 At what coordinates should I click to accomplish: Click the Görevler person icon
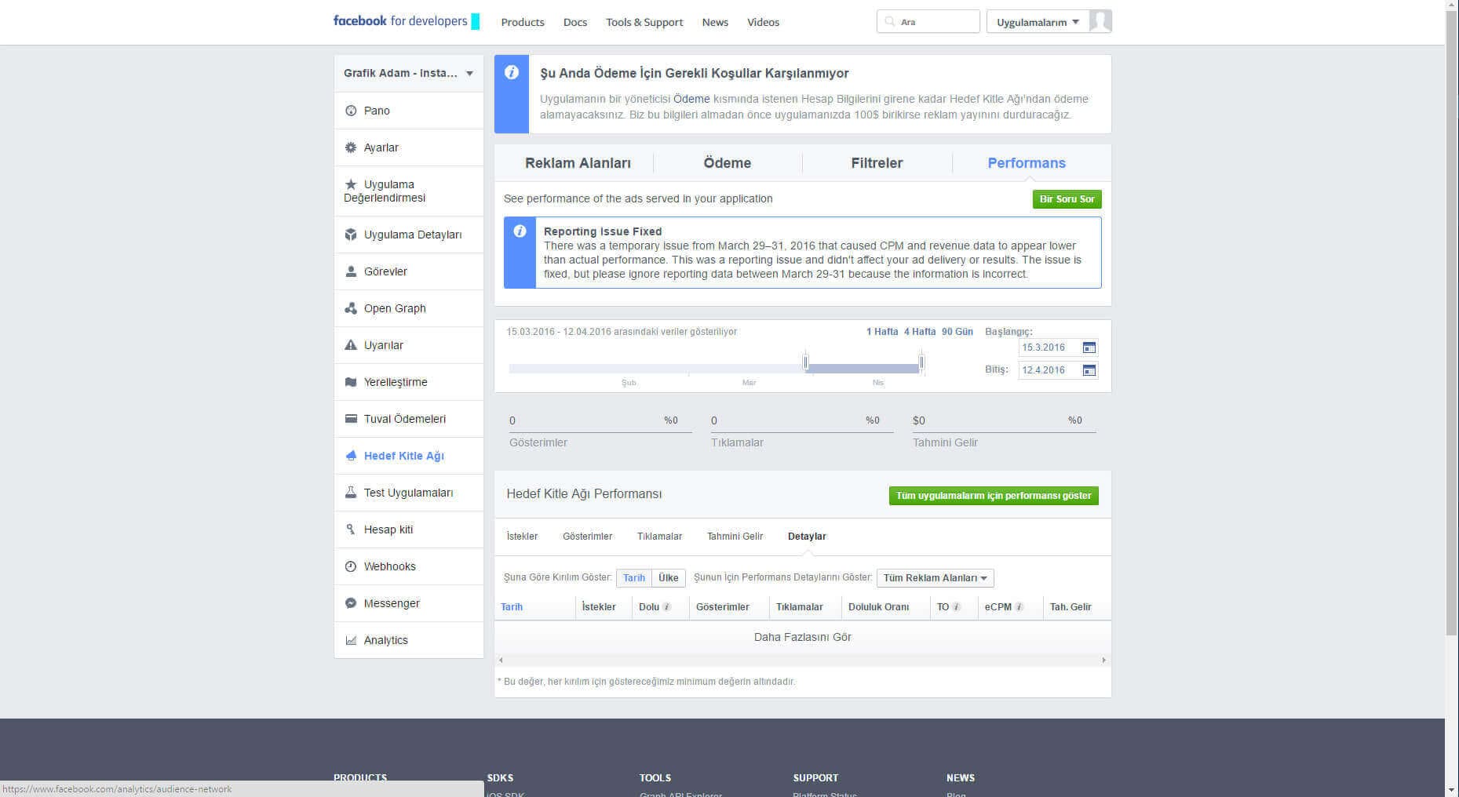click(x=351, y=271)
